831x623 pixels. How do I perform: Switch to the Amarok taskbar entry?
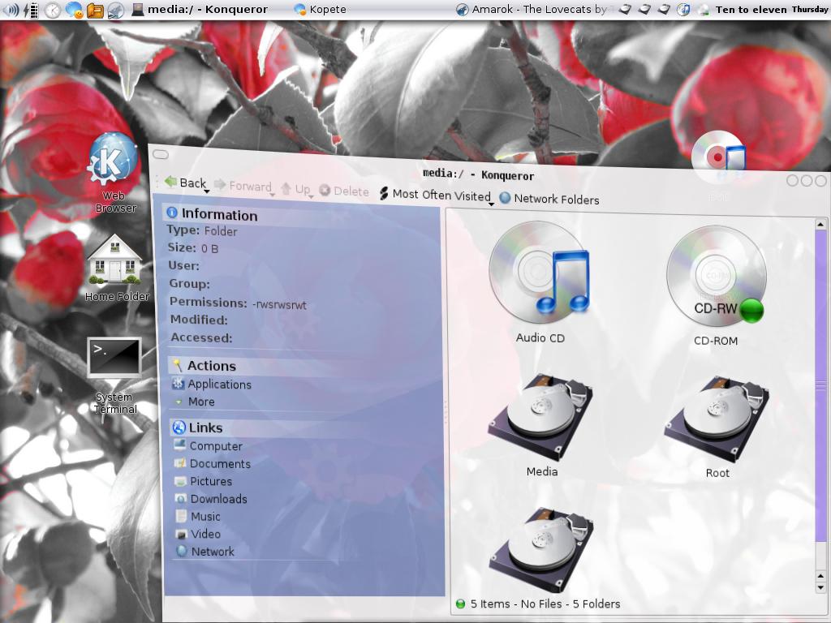point(532,9)
